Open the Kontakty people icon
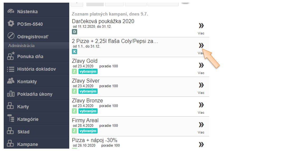The image size is (282, 151). click(11, 81)
